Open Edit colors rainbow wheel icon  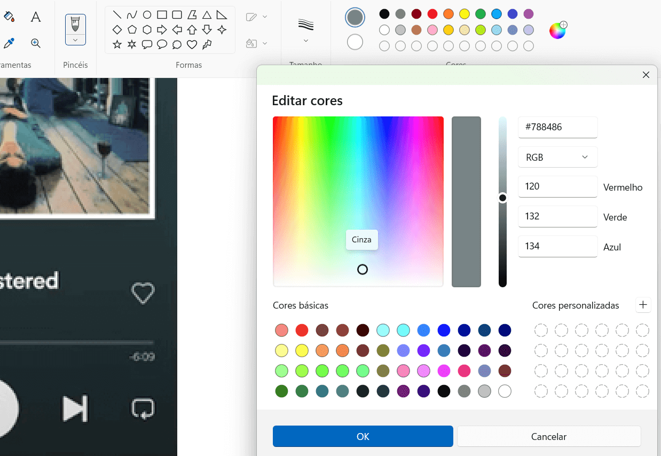557,30
